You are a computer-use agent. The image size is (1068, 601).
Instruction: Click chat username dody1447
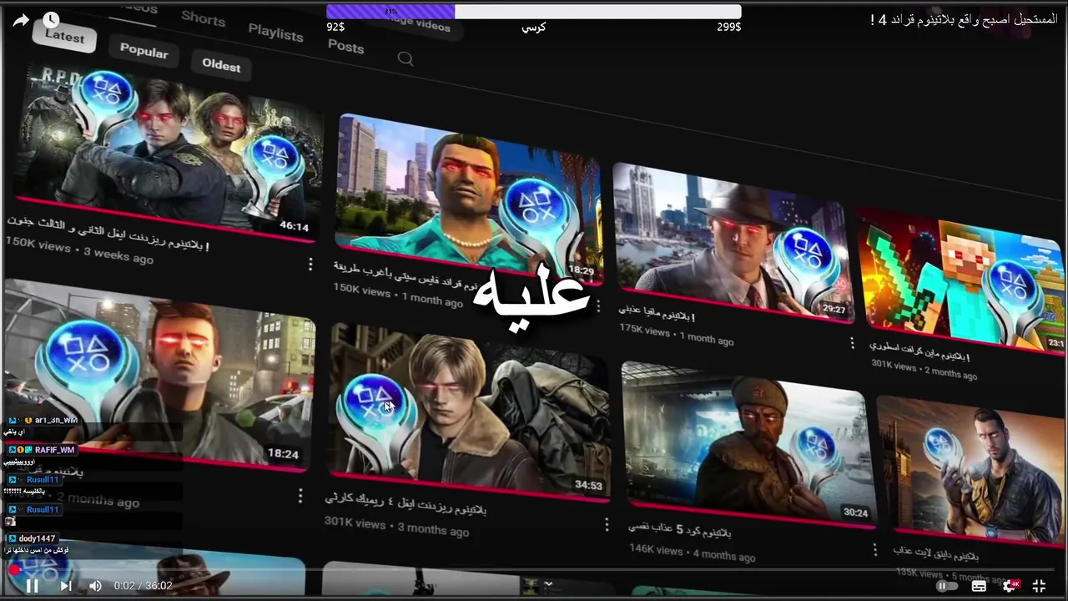[x=37, y=539]
